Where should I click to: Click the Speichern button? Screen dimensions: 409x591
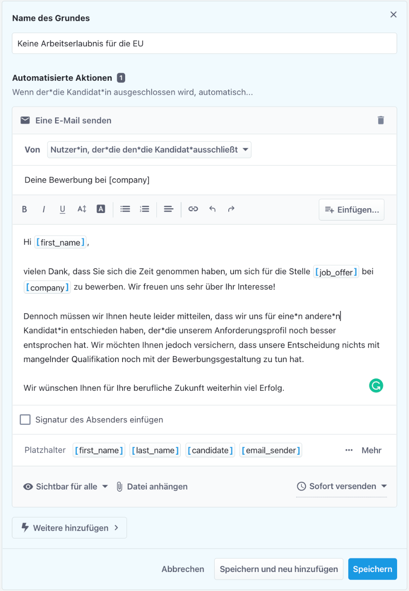tap(372, 569)
